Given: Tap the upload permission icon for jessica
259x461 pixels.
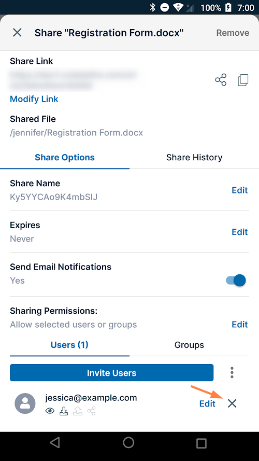Looking at the screenshot, I should [78, 411].
